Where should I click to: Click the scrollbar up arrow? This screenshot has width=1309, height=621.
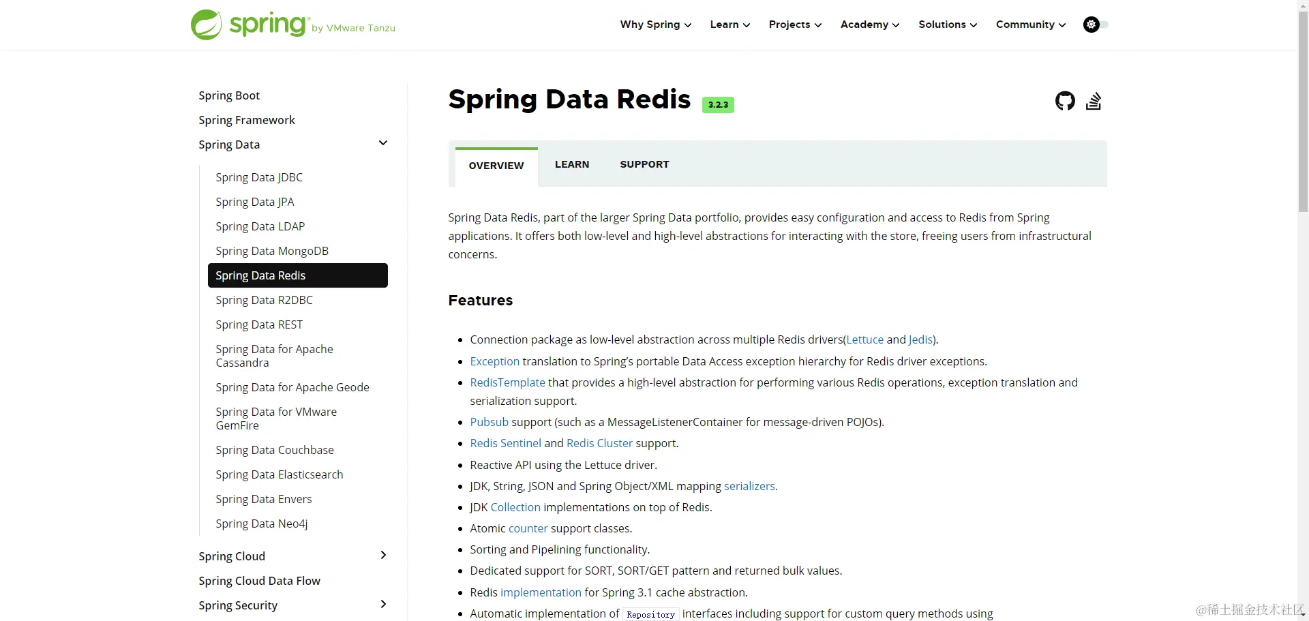pos(1303,5)
